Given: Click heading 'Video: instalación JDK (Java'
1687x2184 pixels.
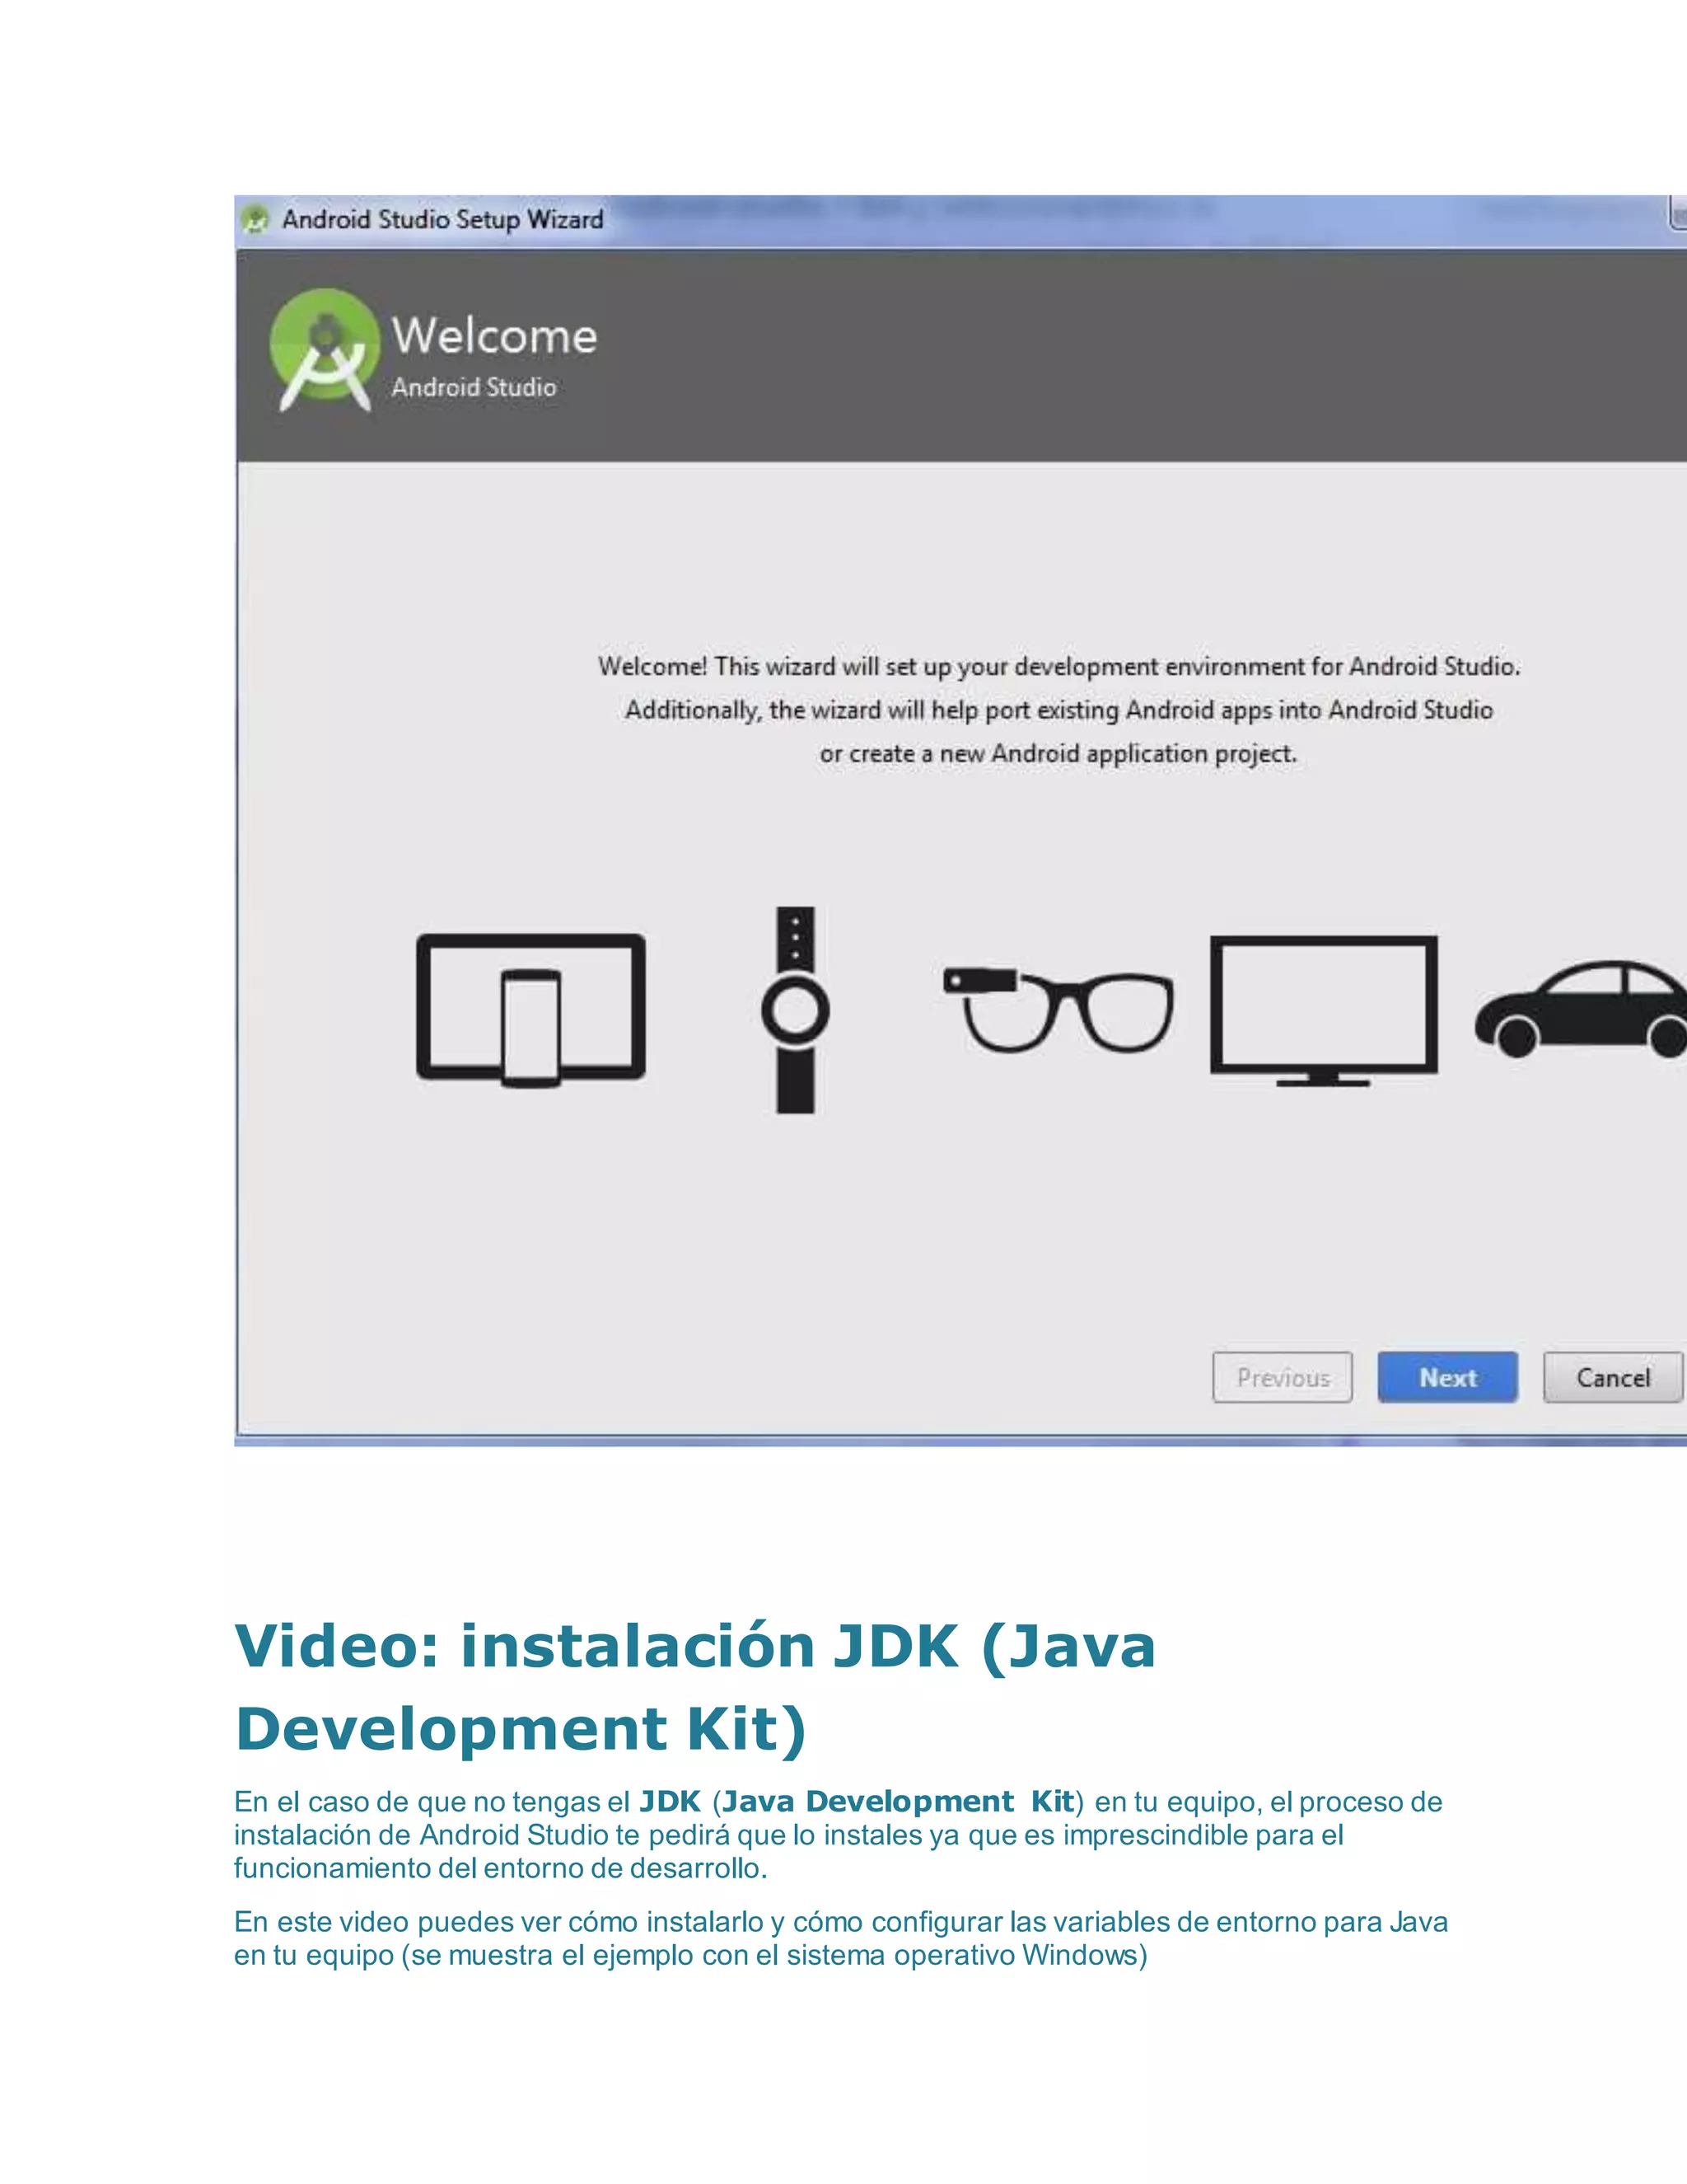Looking at the screenshot, I should click(694, 1647).
